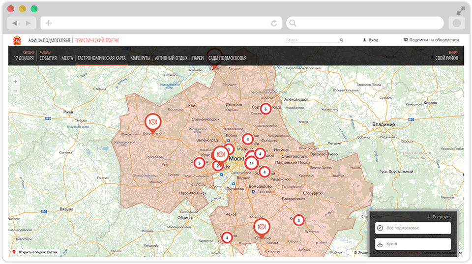The image size is (472, 264).
Task: Open the События menu item
Action: point(48,58)
